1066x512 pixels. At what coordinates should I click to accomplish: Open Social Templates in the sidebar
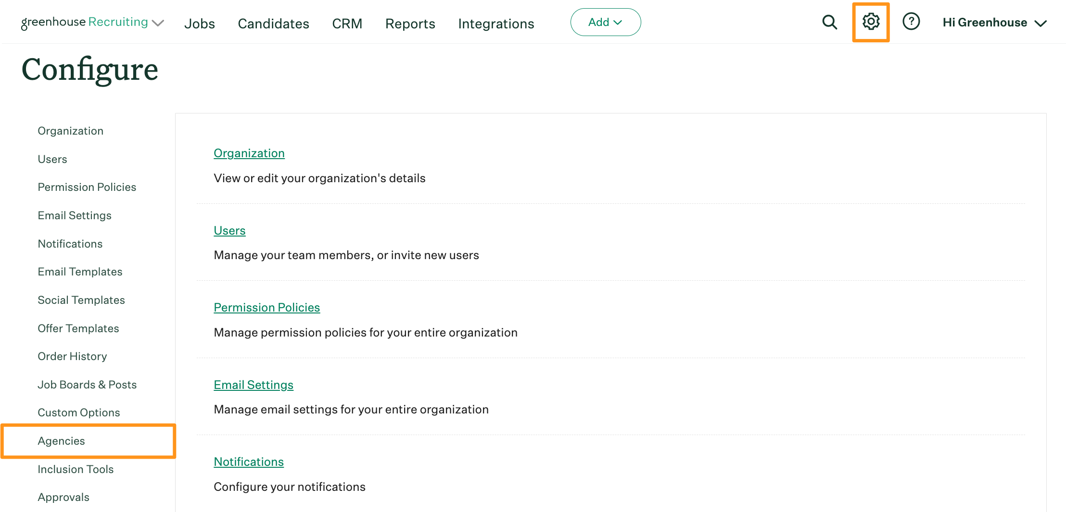(x=81, y=300)
